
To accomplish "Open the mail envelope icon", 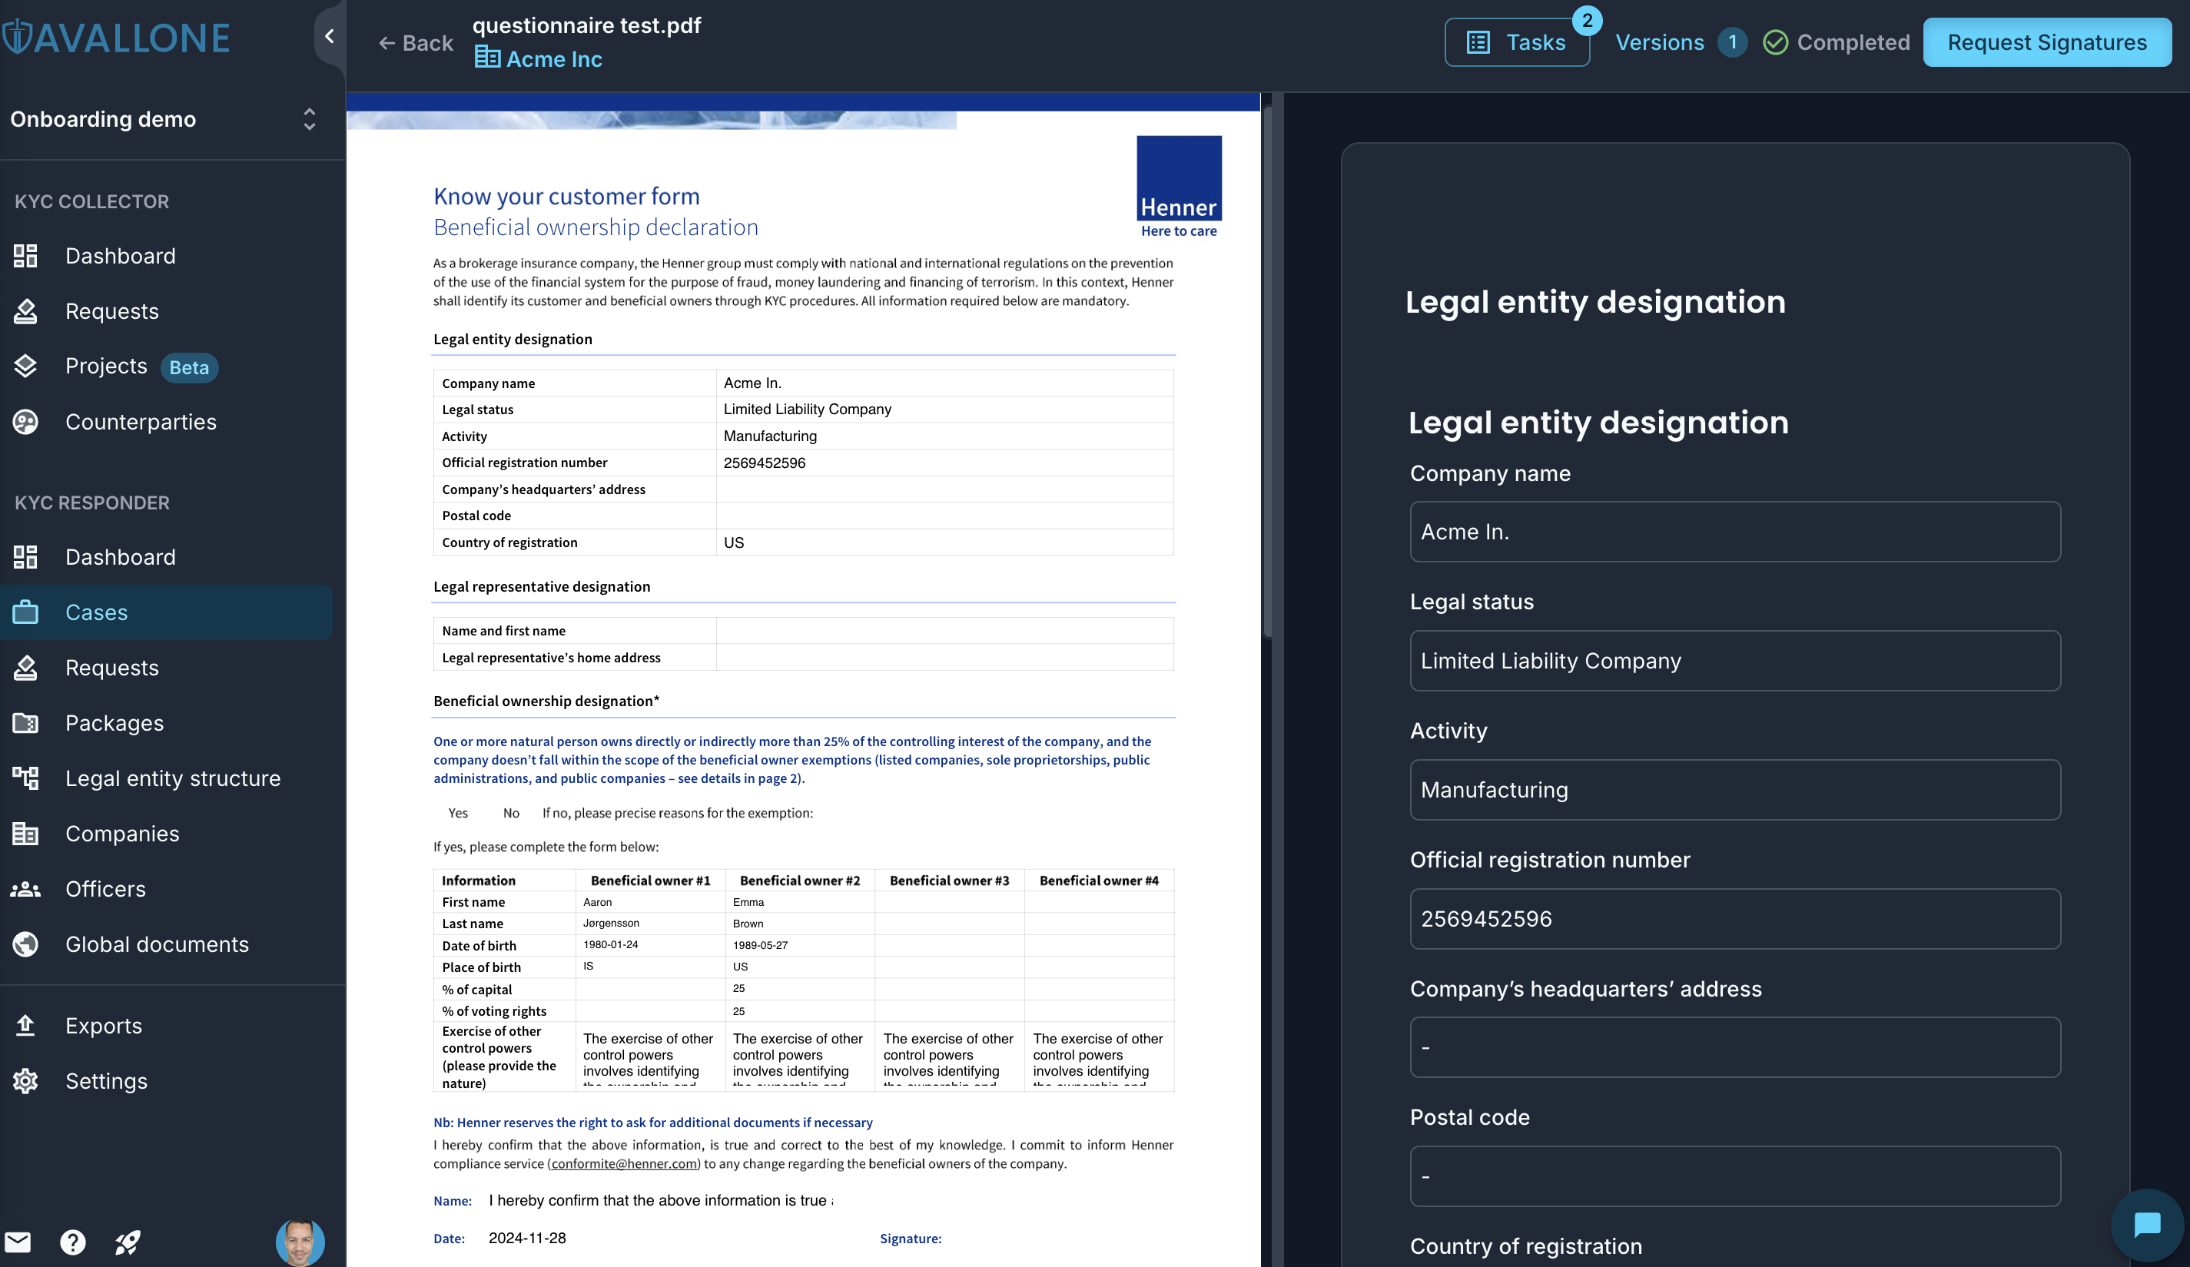I will (x=18, y=1242).
